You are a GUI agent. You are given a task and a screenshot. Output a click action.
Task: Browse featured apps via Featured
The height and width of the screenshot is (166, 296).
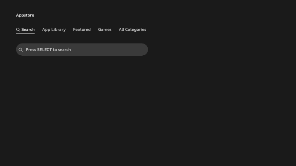pyautogui.click(x=82, y=30)
